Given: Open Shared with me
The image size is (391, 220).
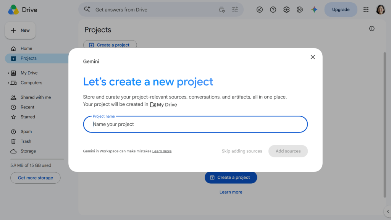Looking at the screenshot, I should coord(36,97).
